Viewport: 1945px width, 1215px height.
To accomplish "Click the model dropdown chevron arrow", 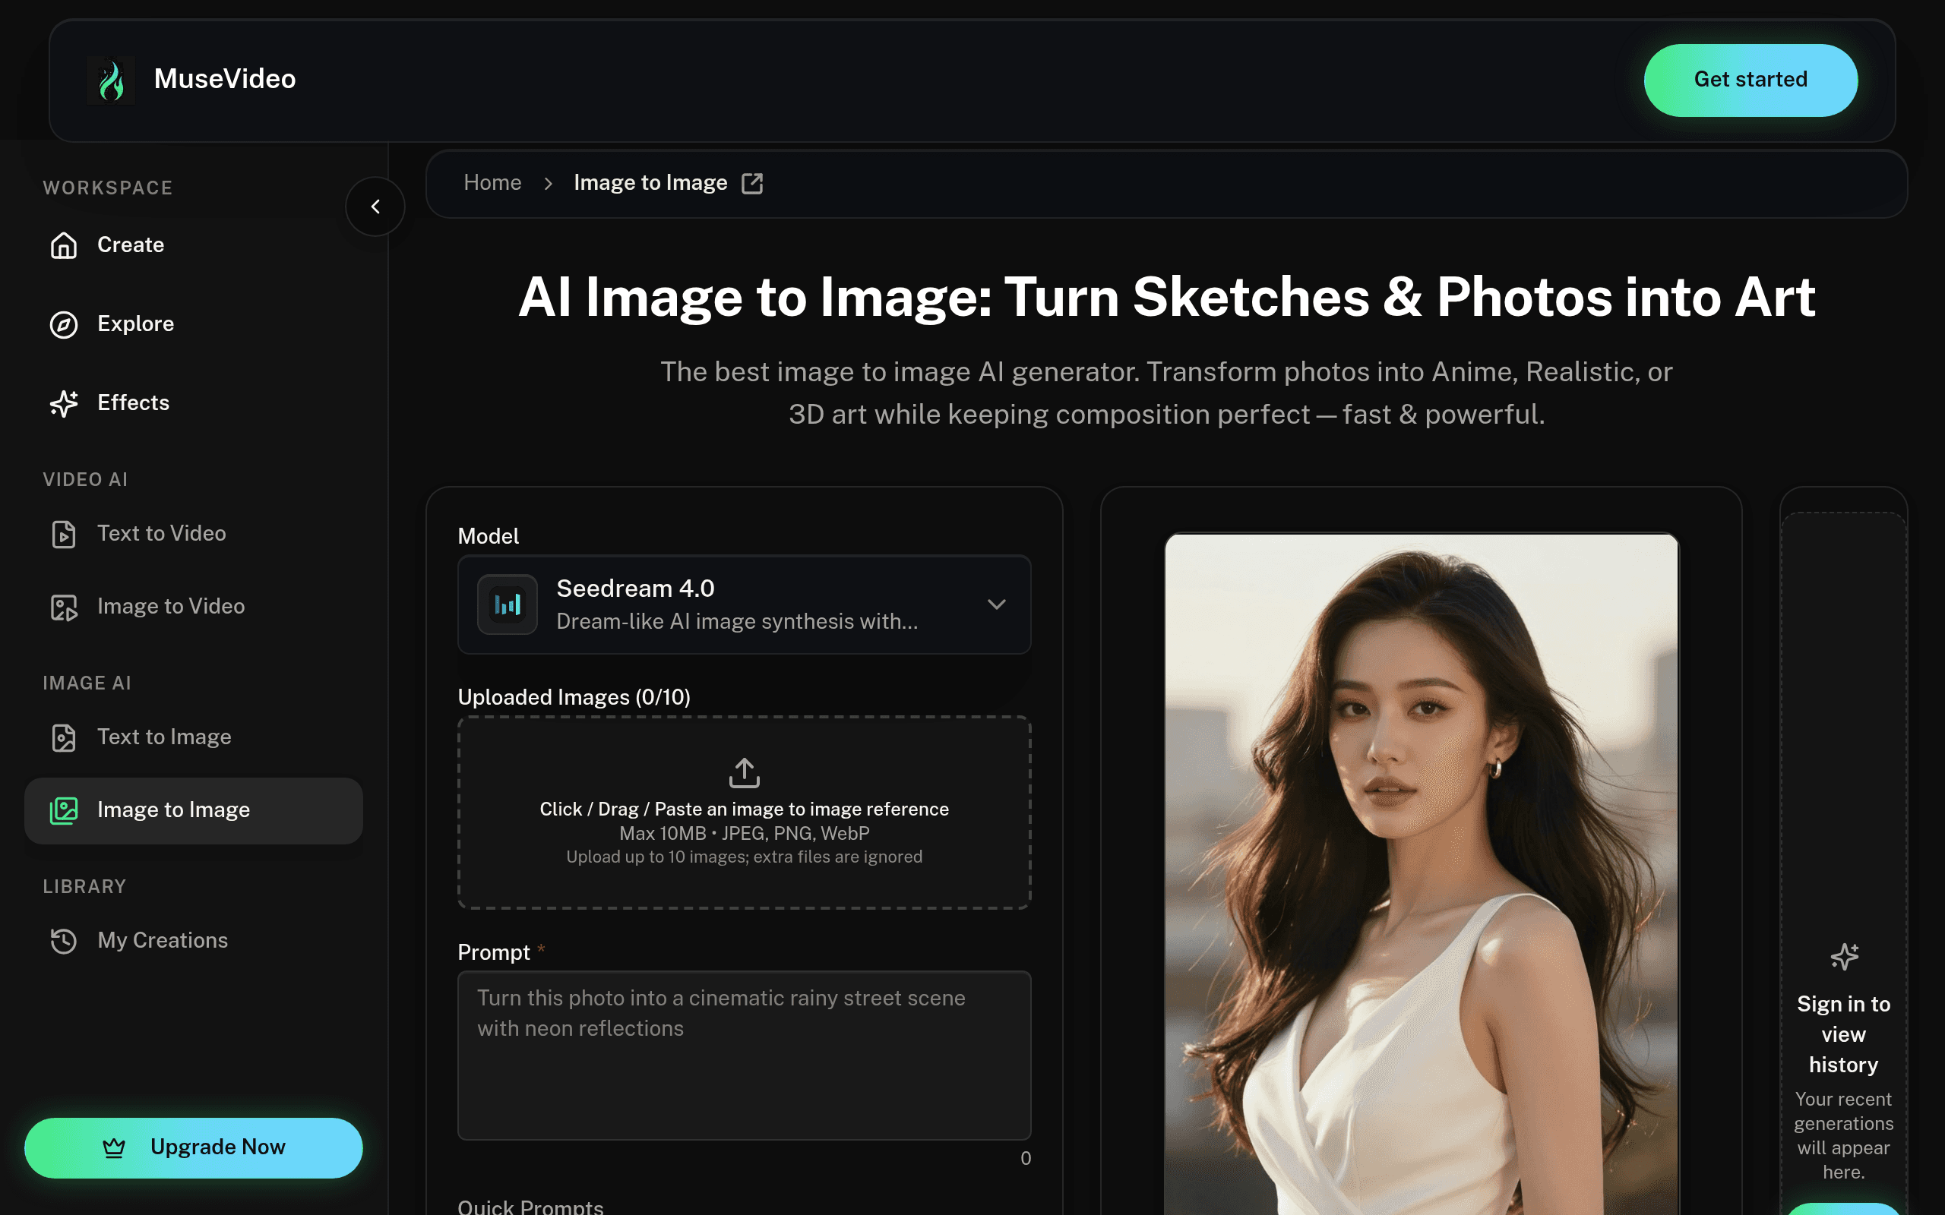I will 997,604.
